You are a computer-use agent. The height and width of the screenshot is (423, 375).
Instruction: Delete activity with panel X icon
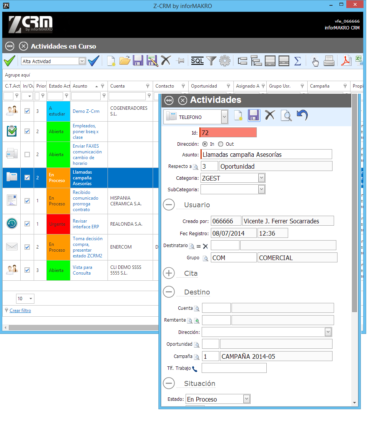tap(270, 115)
